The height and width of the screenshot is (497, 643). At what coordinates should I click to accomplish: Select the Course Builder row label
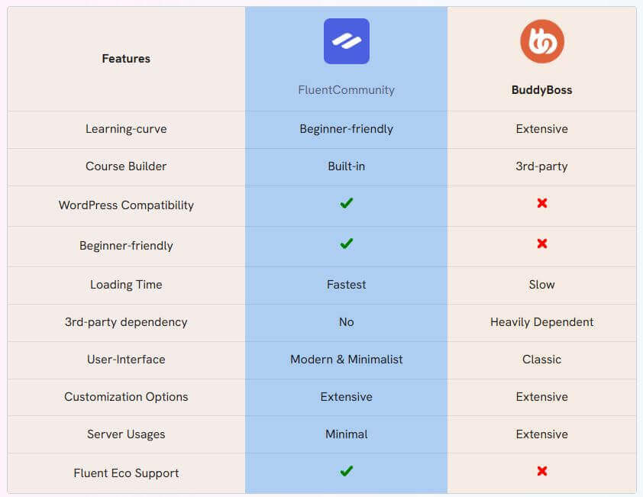tap(126, 166)
